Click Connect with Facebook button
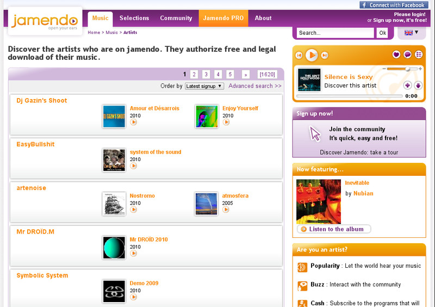Image resolution: width=435 pixels, height=307 pixels. tap(394, 5)
